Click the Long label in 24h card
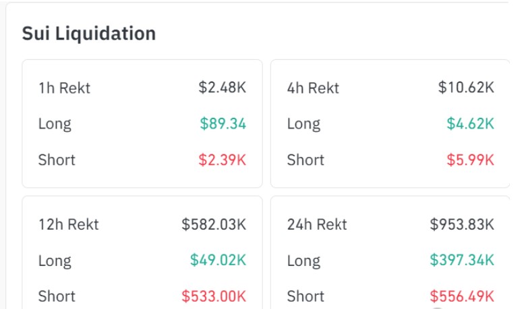Viewport: 526px width, 309px height. click(303, 261)
